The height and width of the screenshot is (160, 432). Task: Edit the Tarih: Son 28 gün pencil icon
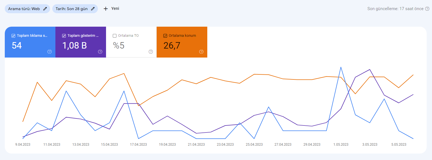tap(93, 9)
